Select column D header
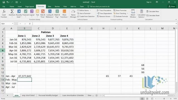The image size is (178, 100). coord(53,28)
